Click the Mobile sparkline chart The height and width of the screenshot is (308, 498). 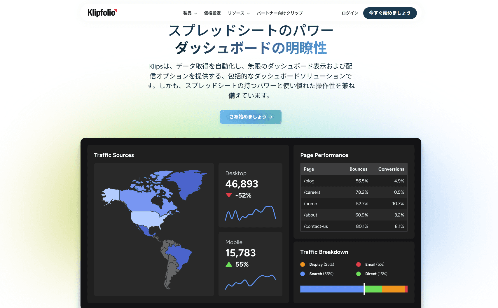250,282
